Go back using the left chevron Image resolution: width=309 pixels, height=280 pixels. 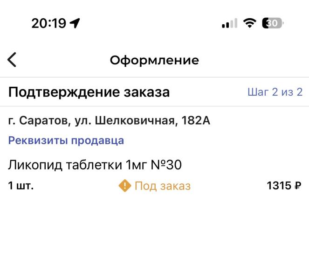coord(12,60)
